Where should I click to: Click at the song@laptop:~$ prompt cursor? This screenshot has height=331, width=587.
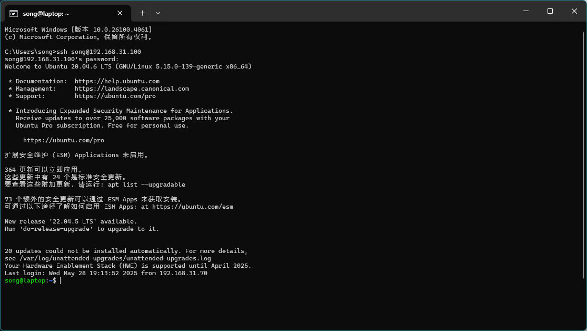click(61, 281)
